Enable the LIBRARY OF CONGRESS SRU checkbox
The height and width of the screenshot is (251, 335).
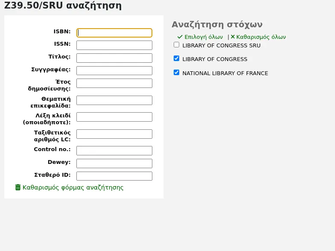(x=177, y=45)
